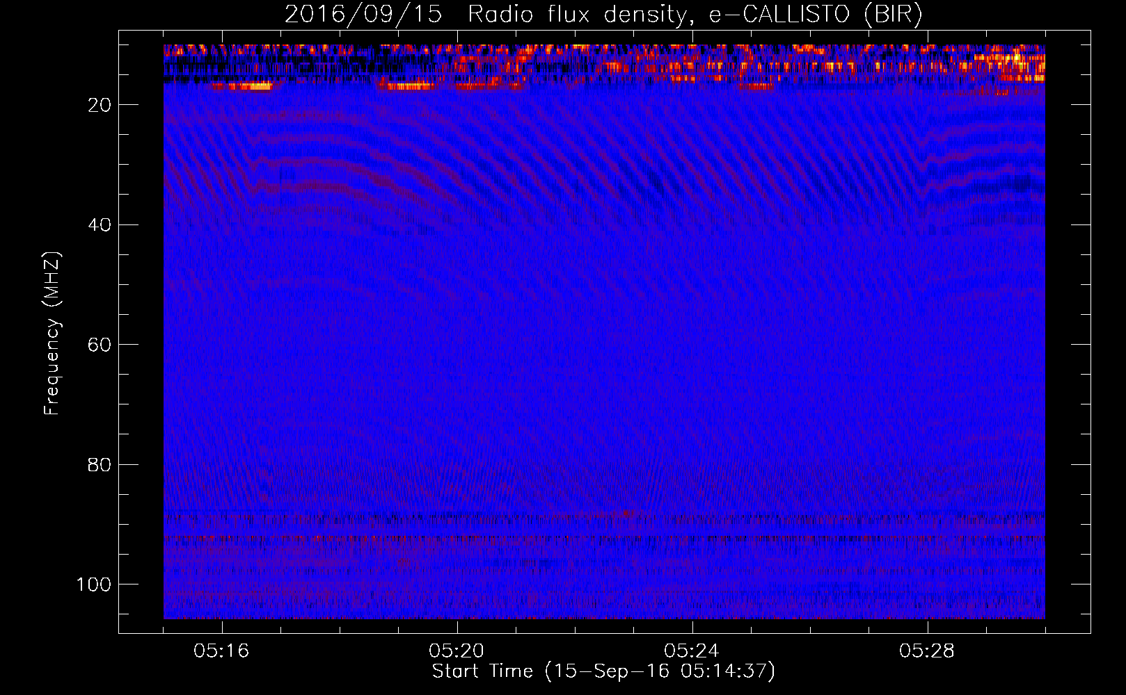Click the 05:16 time axis label
This screenshot has width=1126, height=695.
221,651
